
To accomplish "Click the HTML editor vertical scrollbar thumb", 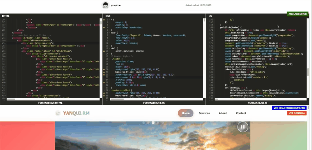I will coord(101,22).
